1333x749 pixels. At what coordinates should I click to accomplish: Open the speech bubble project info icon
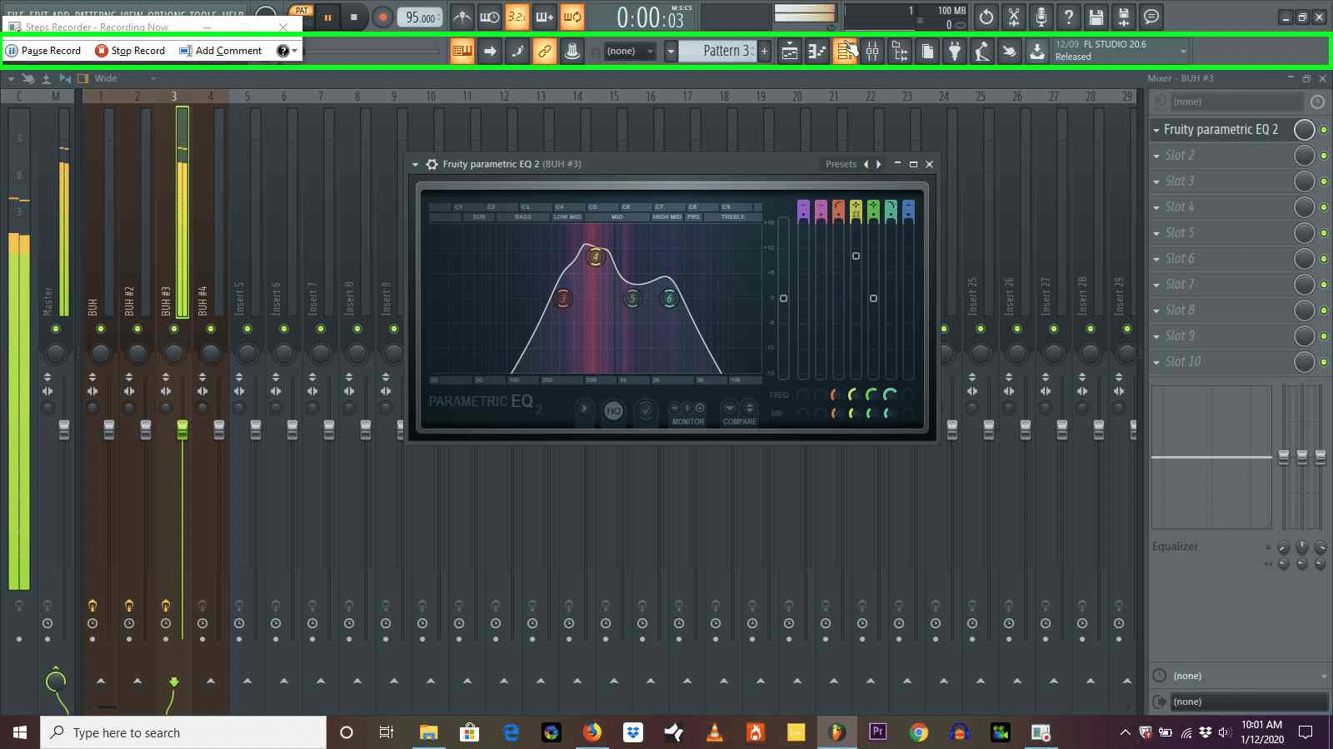click(1151, 17)
